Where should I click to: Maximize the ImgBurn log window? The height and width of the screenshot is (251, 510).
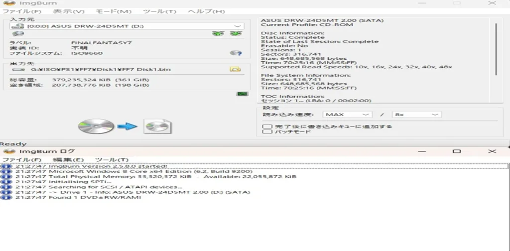(457, 151)
